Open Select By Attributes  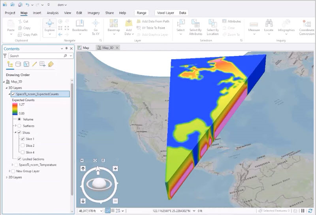(196, 27)
